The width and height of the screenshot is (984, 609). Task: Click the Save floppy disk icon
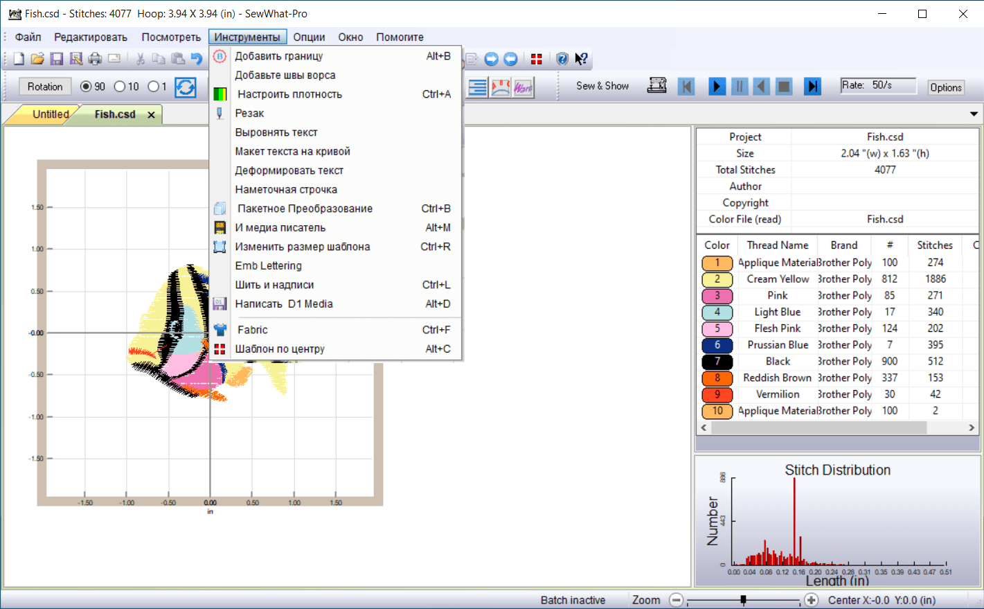click(57, 59)
